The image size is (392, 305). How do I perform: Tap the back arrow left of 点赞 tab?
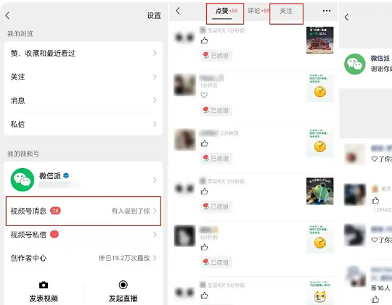click(x=178, y=11)
